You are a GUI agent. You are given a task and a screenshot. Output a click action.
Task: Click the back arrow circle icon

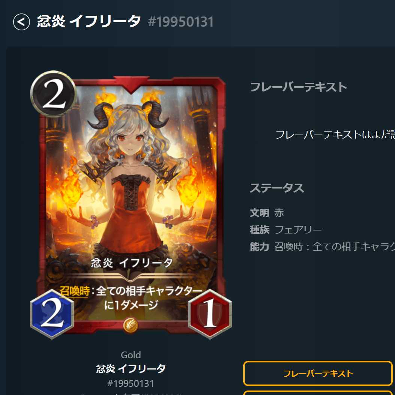[x=21, y=22]
